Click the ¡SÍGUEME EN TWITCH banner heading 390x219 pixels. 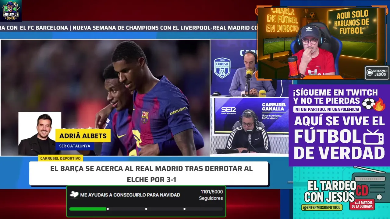click(x=335, y=96)
